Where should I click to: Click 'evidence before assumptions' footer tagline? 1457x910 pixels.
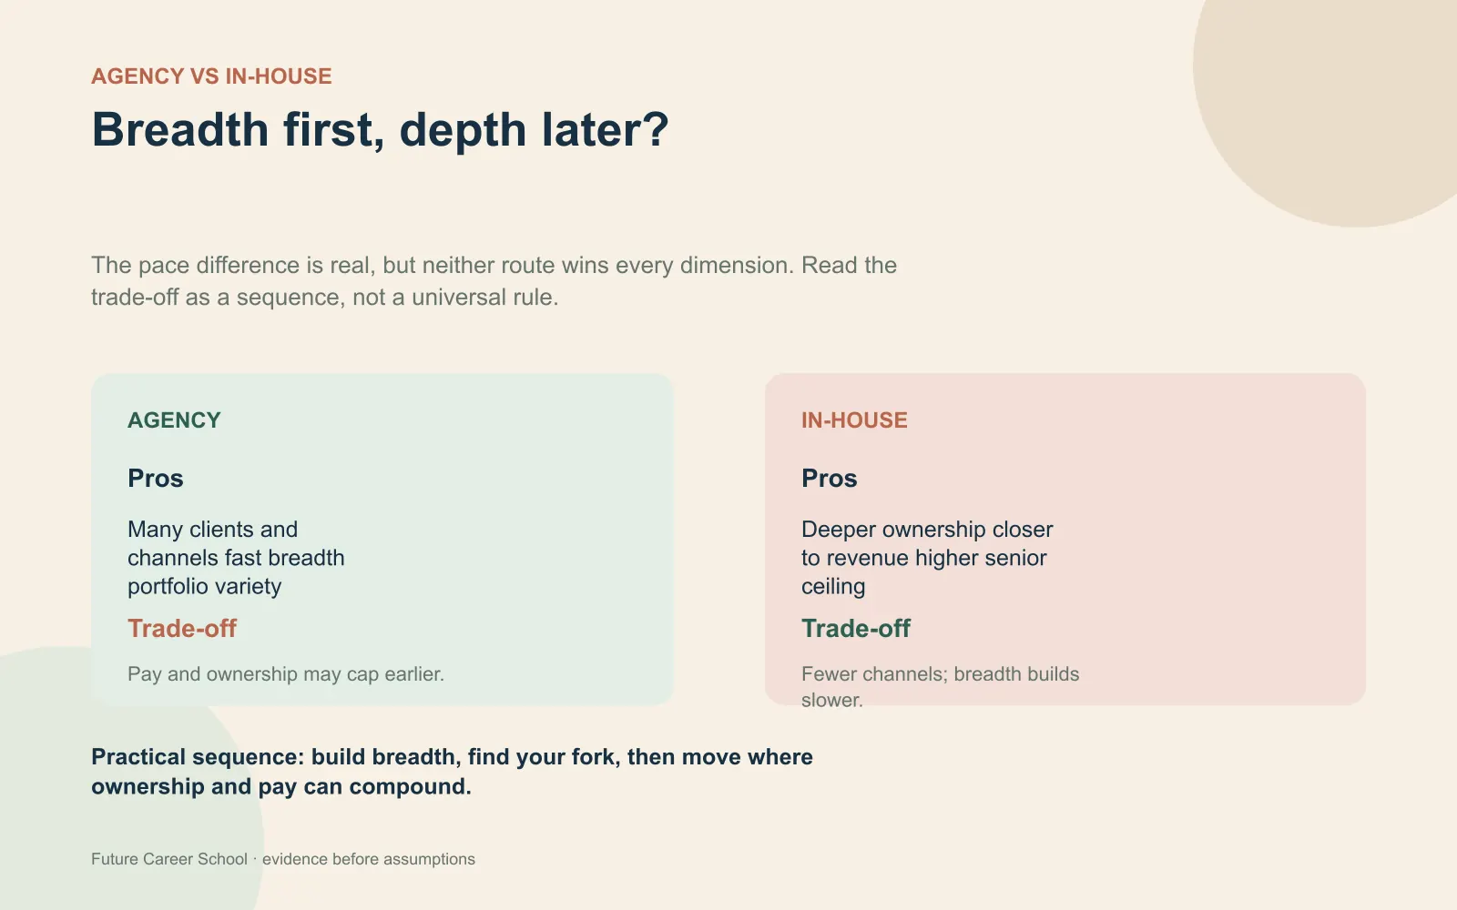(369, 859)
